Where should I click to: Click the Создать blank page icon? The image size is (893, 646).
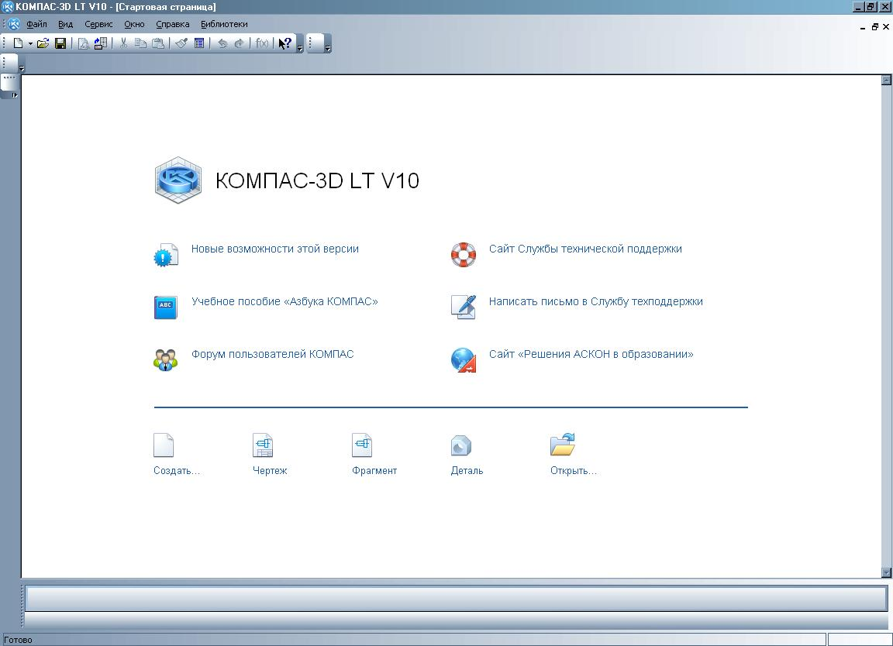164,445
